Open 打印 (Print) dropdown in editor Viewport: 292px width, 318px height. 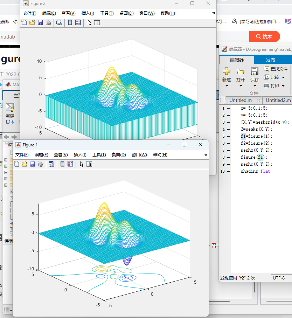click(x=283, y=86)
